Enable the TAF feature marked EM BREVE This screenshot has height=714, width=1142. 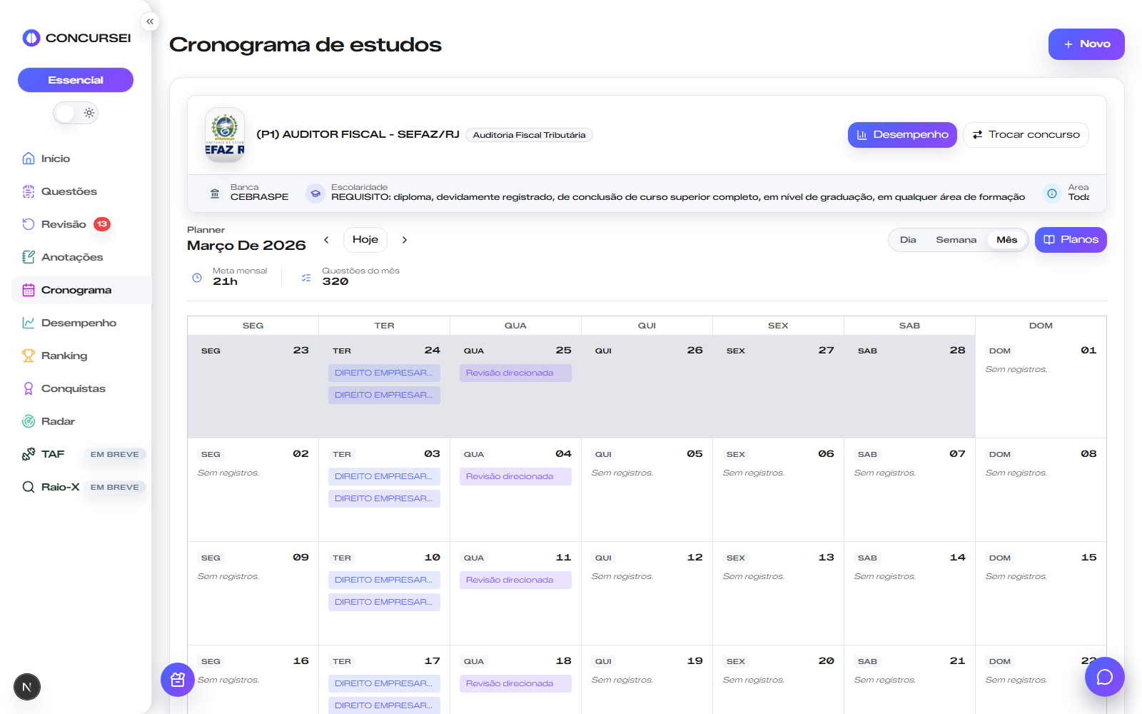point(53,453)
